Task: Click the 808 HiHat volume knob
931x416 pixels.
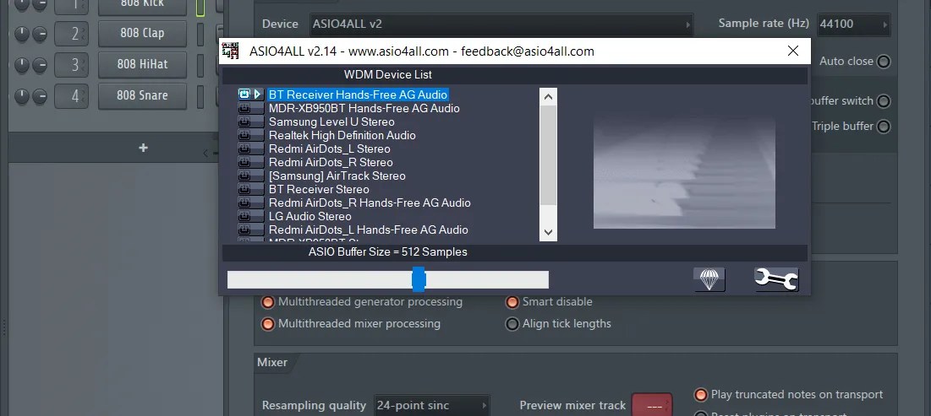Action: [40, 65]
